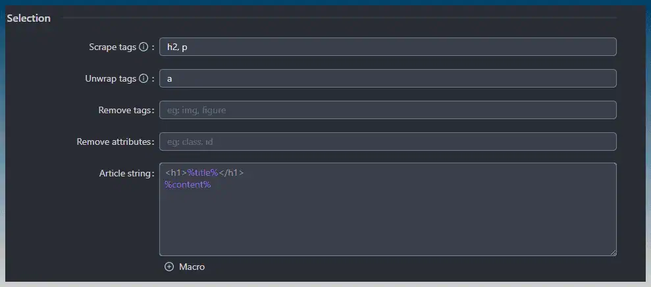The image size is (651, 287).
Task: Click the info icon beside Scrape tags
Action: tap(143, 47)
